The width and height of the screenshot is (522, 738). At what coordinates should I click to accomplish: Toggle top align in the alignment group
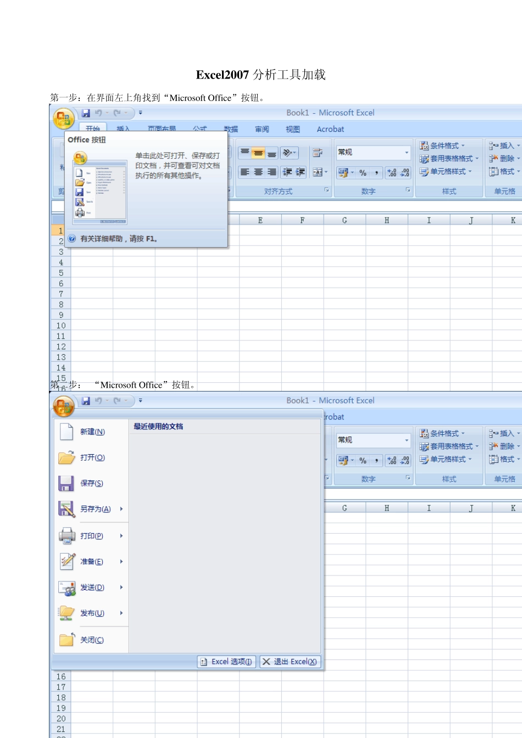click(245, 153)
